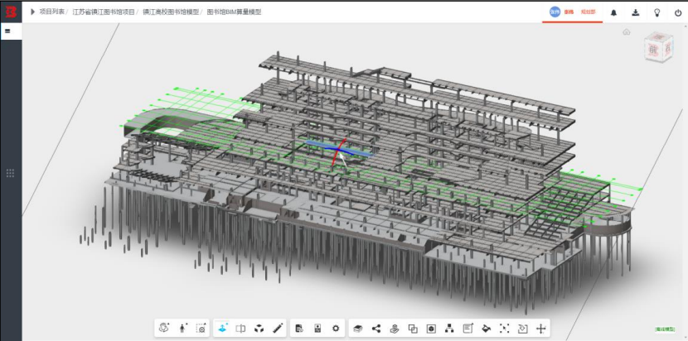Open 镇江高校图书馆模型 breadcrumb
This screenshot has width=688, height=341.
[171, 12]
